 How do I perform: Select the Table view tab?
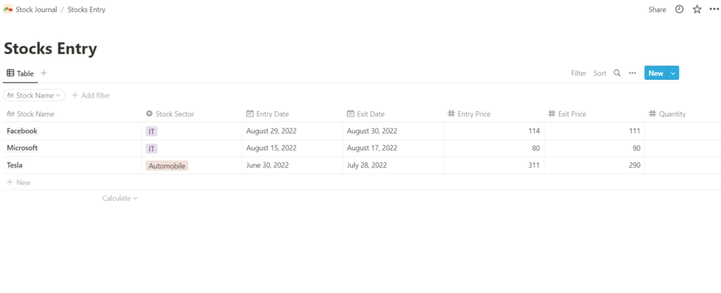[20, 73]
